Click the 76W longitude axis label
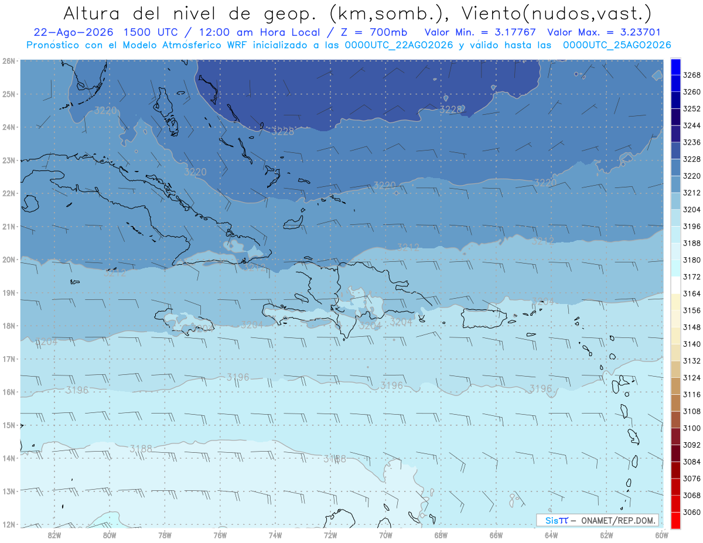703x543 pixels. tap(220, 535)
